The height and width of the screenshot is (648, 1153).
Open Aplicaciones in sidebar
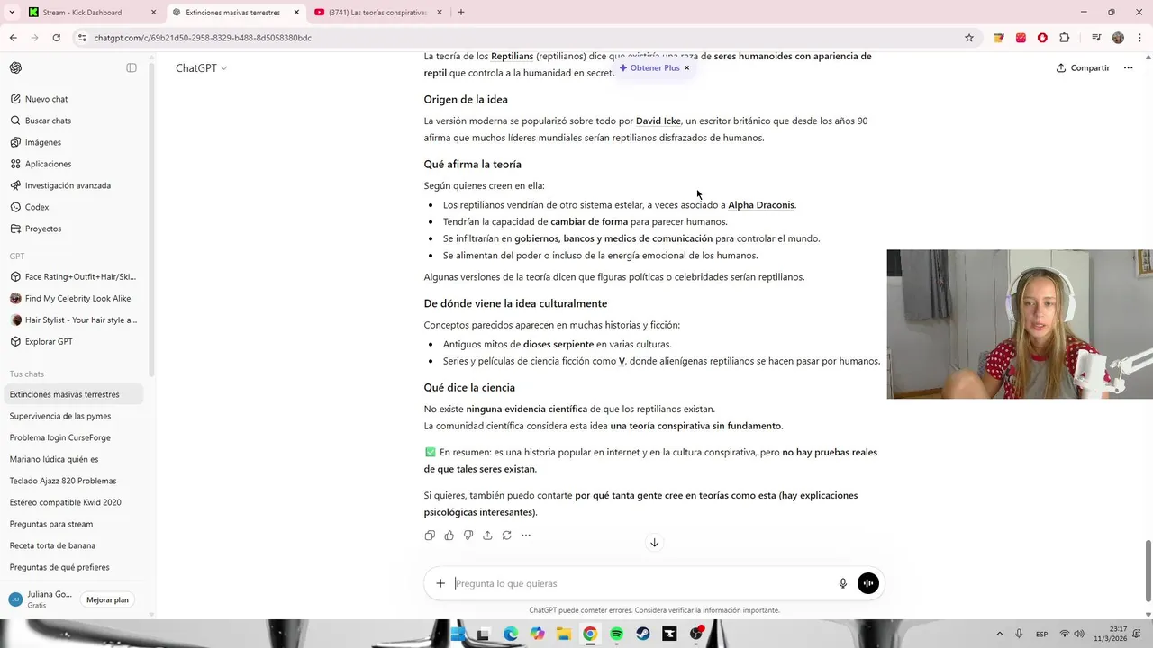pos(74,164)
